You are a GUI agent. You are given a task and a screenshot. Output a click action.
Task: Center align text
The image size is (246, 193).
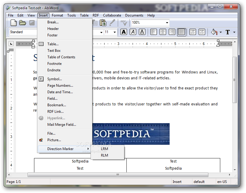tap(163, 32)
